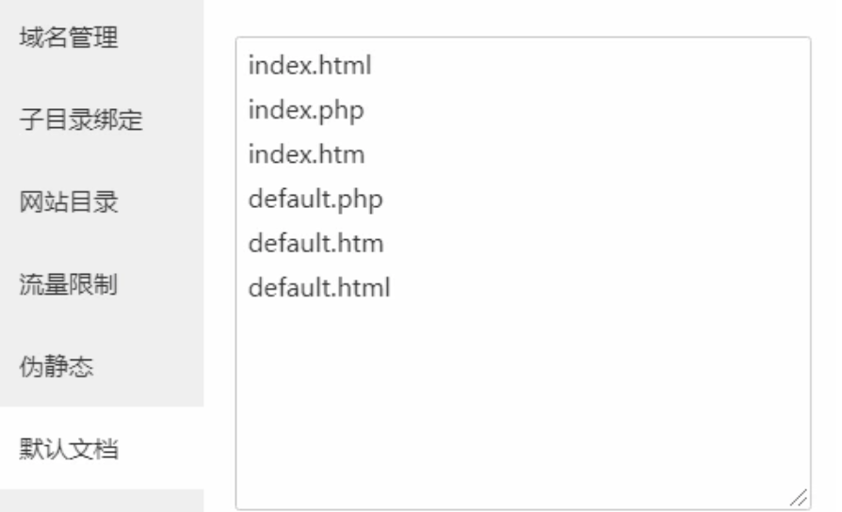Screen dimensions: 842x512
Task: Click the word "default" in default.htm
Action: tap(281, 243)
